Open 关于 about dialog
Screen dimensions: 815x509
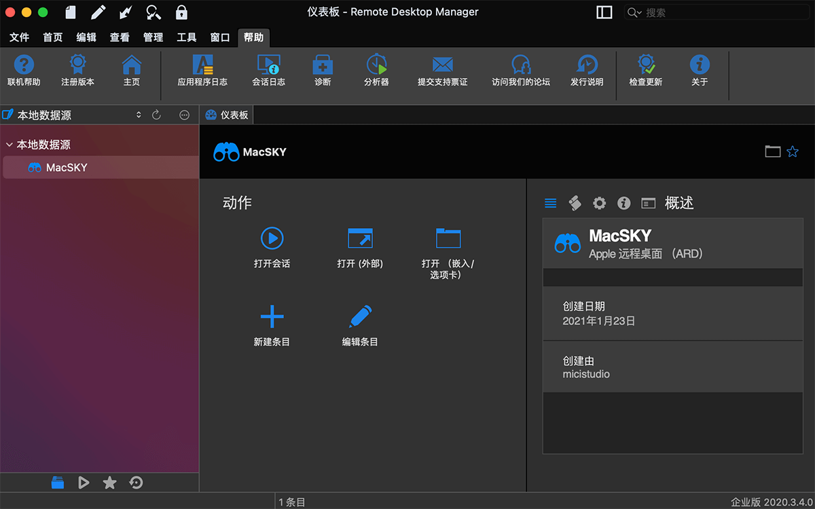coord(700,71)
